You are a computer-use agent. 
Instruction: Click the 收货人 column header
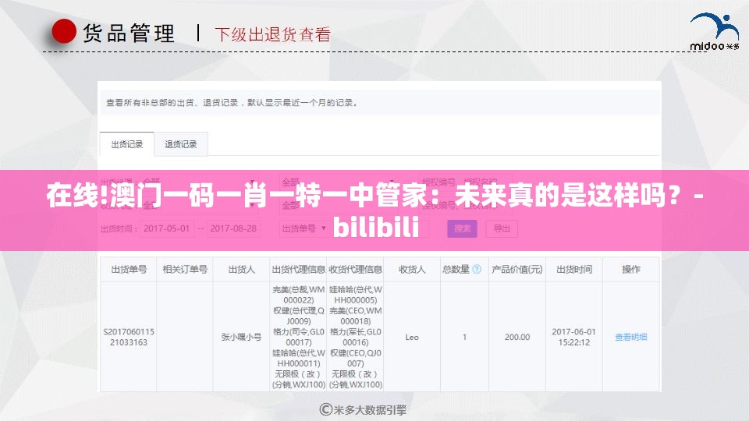[x=412, y=269]
